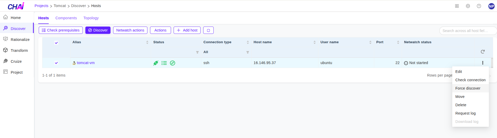Screen dimensions: 497x138
Task: Choose Request log from context menu
Action: click(470, 113)
